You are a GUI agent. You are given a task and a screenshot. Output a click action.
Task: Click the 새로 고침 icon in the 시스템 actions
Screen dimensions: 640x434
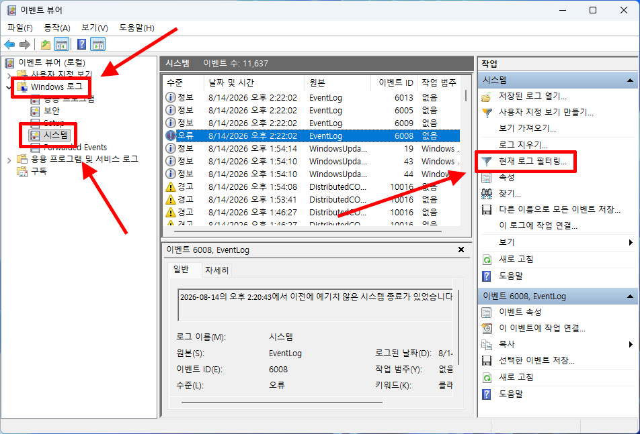[x=487, y=260]
